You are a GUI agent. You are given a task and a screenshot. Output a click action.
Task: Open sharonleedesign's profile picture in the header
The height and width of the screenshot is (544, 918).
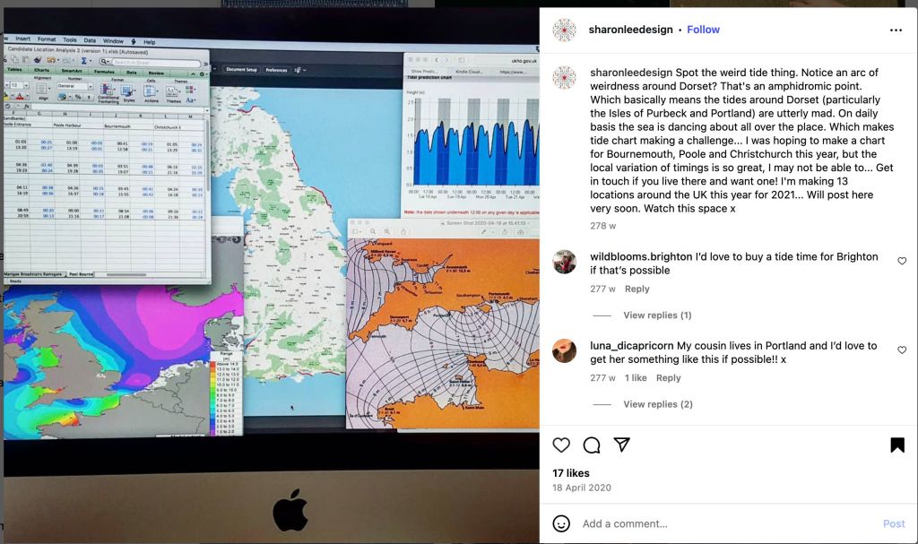tap(565, 30)
